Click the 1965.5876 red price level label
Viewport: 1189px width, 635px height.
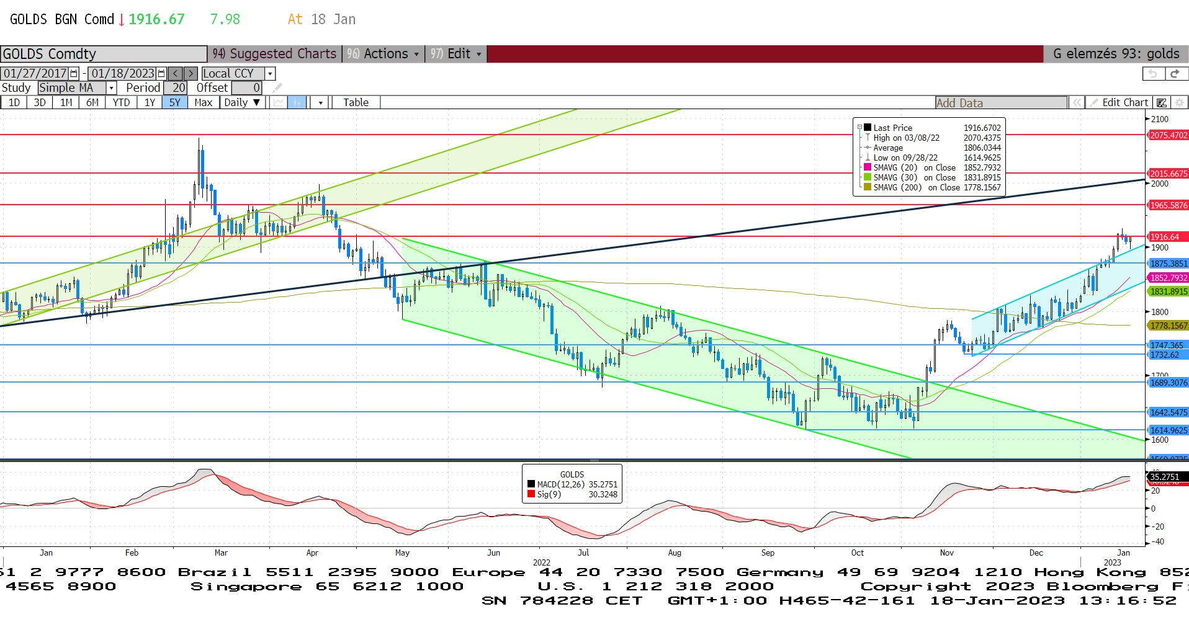(x=1168, y=205)
